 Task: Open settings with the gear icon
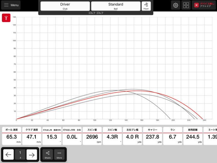click(176, 5)
